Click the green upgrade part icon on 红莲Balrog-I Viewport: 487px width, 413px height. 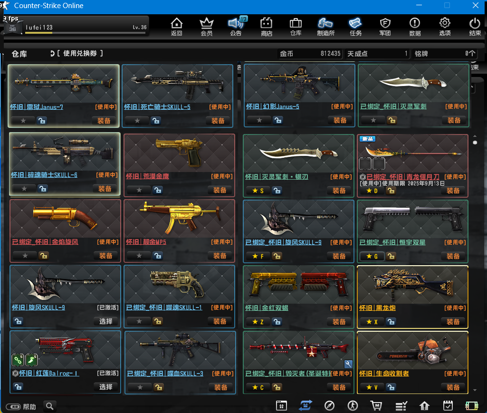coord(31,360)
